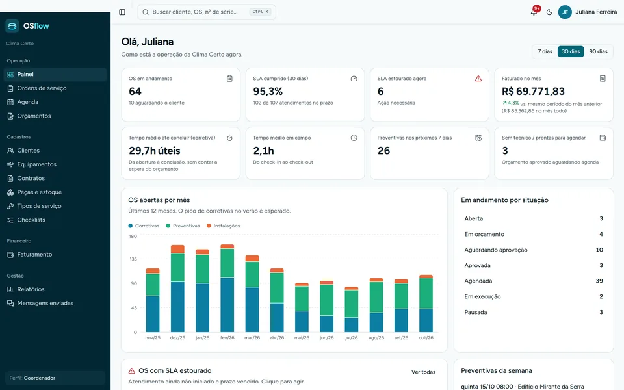The image size is (624, 390).
Task: Click the Faturamento wallet icon
Action: click(x=10, y=255)
